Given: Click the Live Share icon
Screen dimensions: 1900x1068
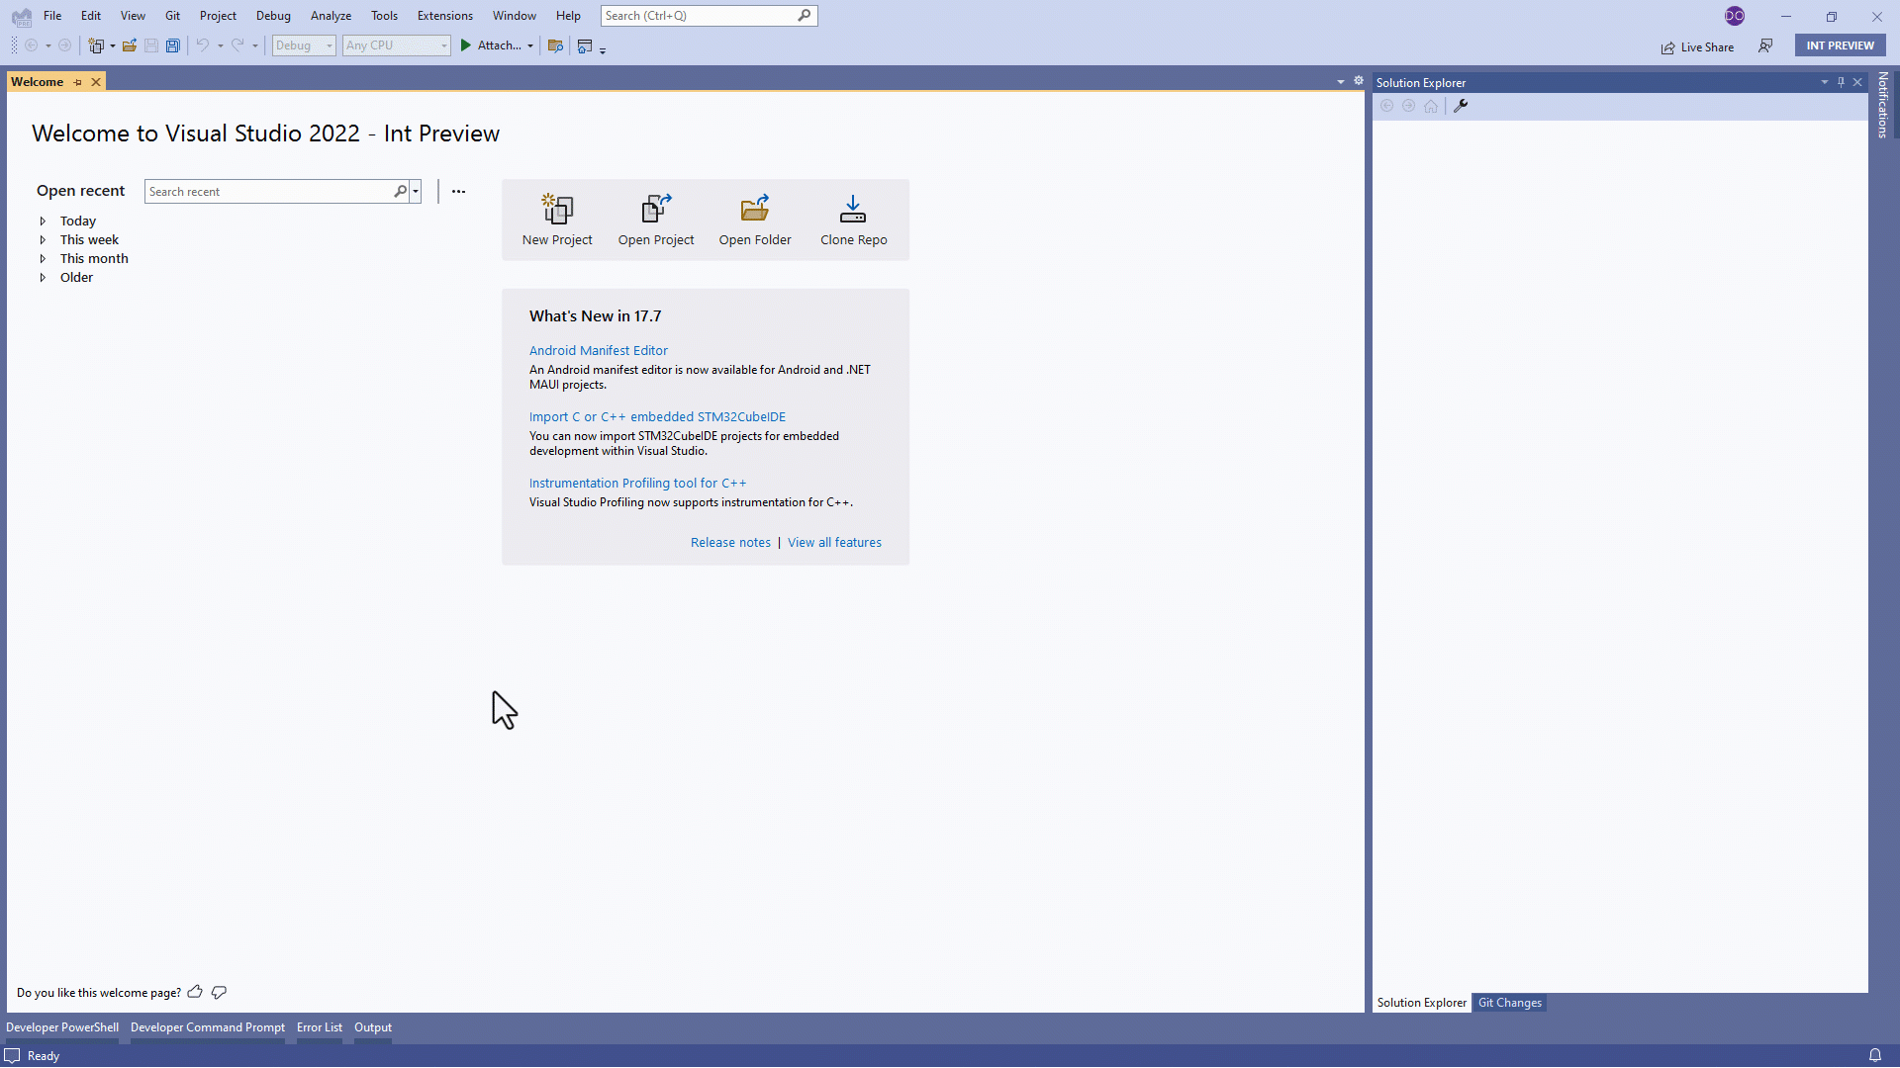Looking at the screenshot, I should pos(1667,46).
